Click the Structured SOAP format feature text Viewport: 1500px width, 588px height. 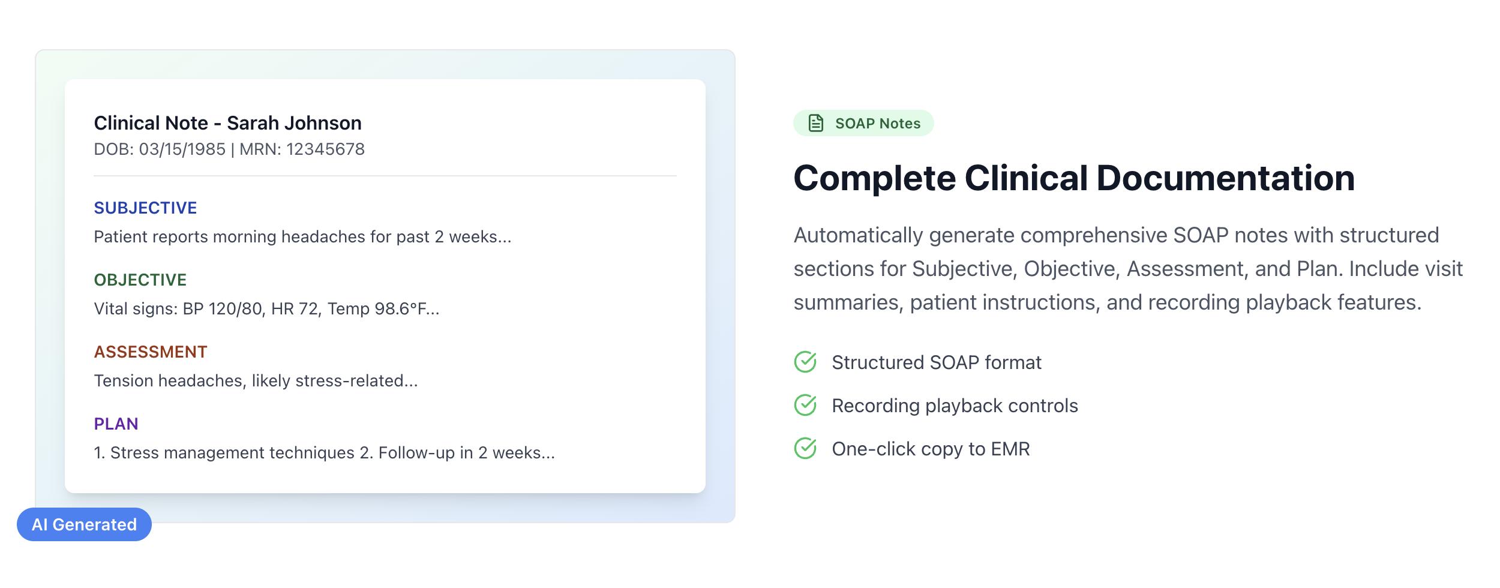pos(936,362)
